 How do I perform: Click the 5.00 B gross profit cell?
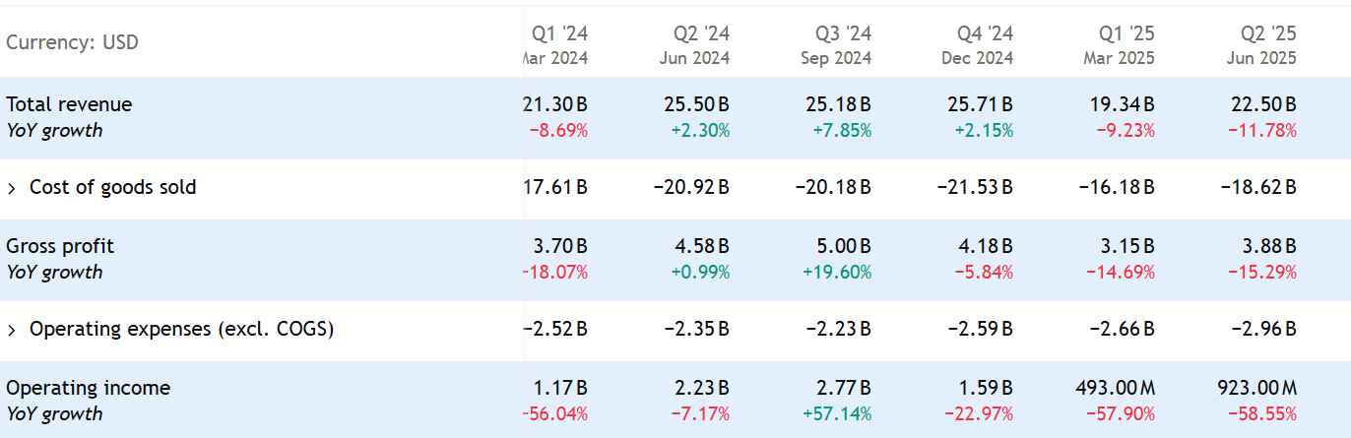[x=844, y=246]
